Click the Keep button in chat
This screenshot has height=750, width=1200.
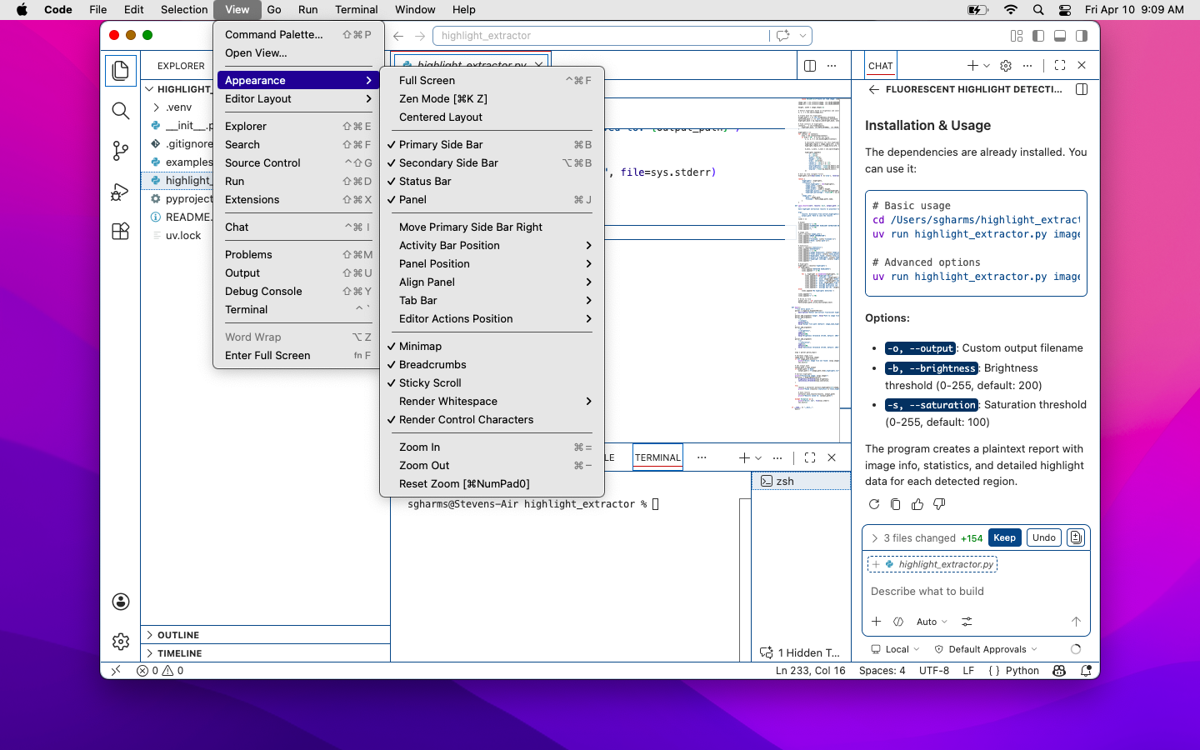[x=1004, y=537]
